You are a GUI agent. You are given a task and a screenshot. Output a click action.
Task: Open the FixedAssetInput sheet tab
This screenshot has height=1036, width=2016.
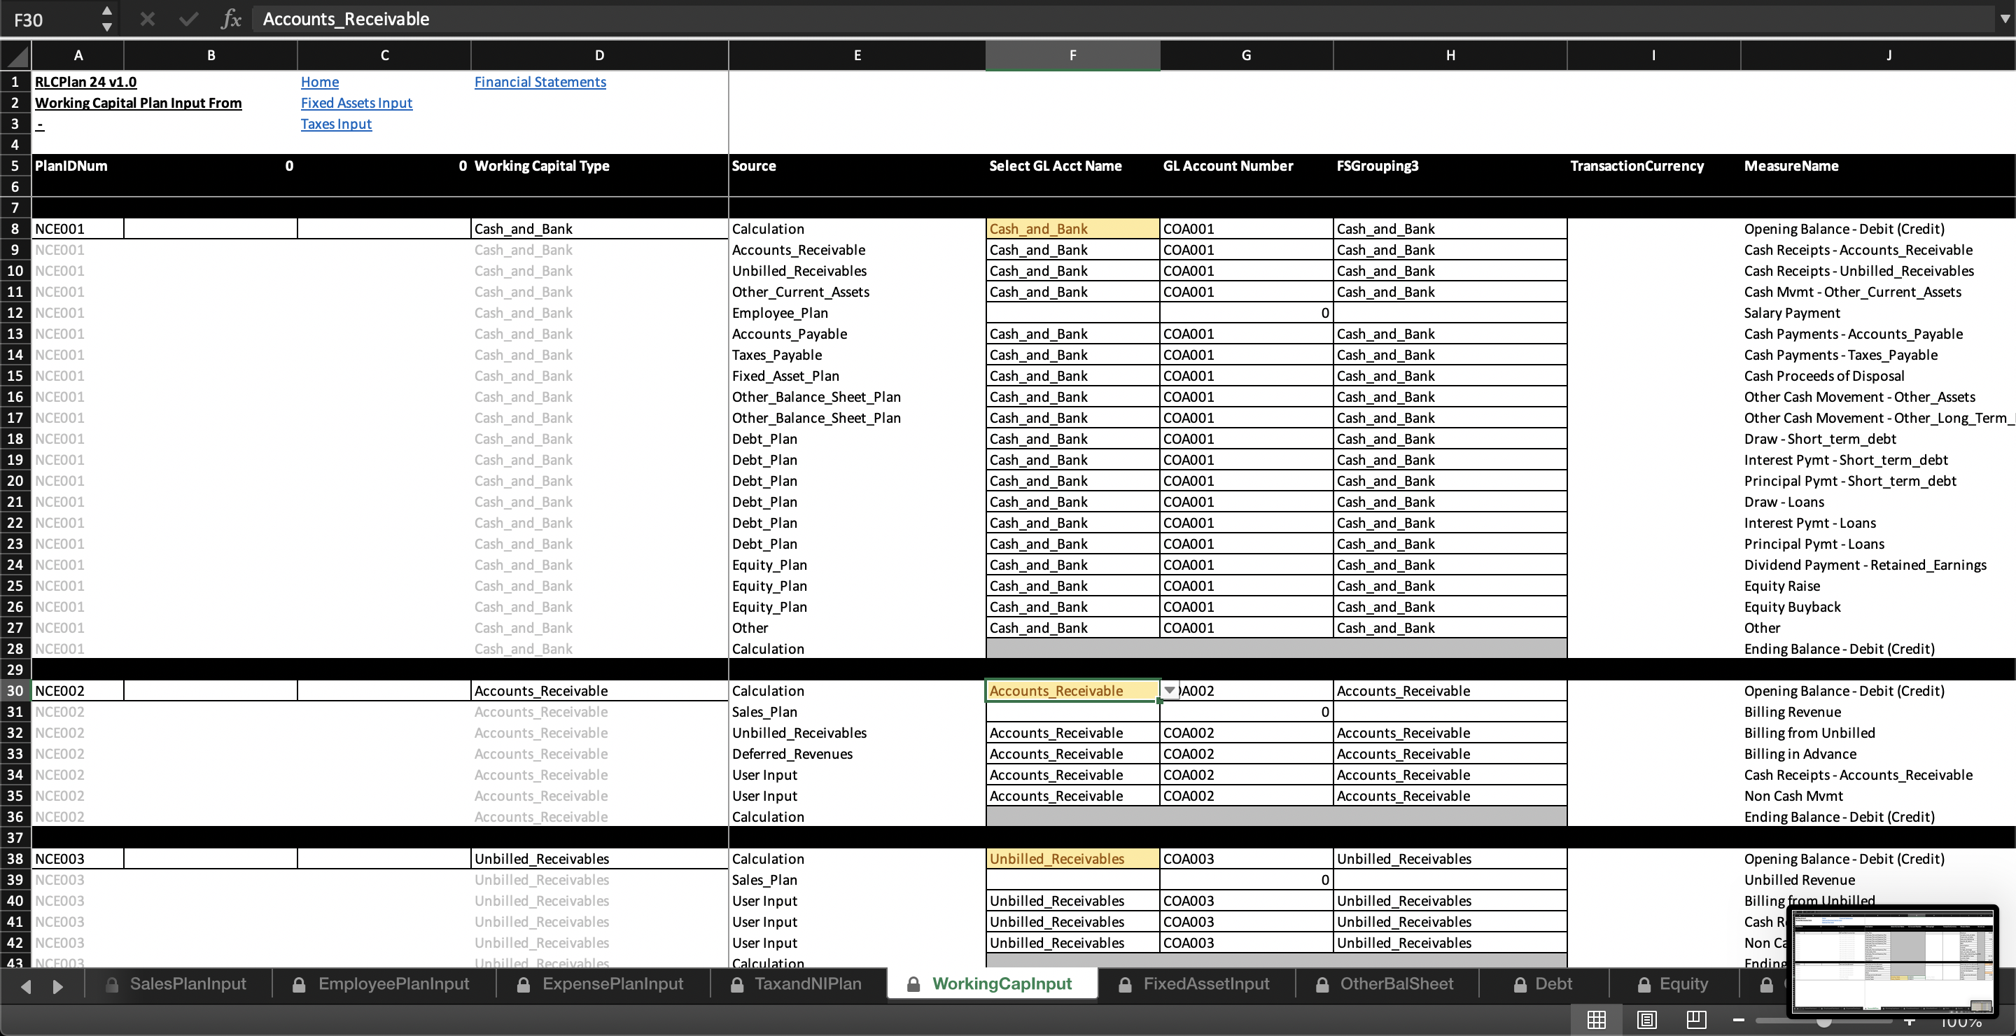pos(1196,983)
